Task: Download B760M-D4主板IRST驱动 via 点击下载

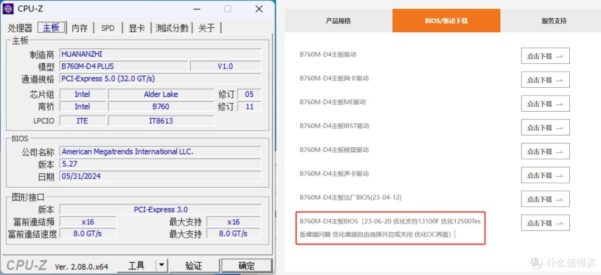Action: [545, 127]
